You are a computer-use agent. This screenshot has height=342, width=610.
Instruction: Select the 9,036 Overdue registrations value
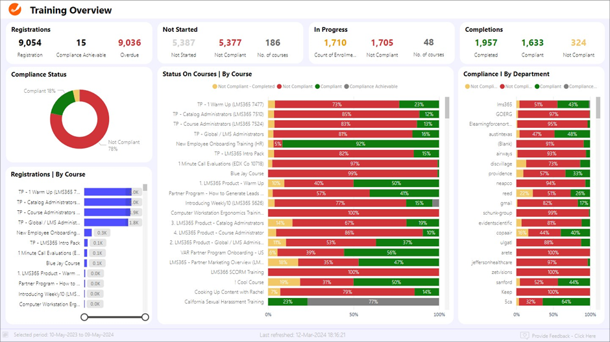pyautogui.click(x=129, y=43)
